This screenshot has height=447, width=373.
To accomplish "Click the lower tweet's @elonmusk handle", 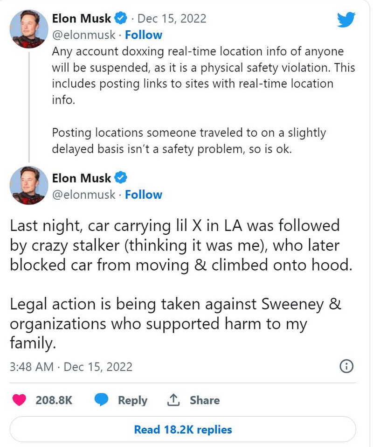I will pos(83,195).
